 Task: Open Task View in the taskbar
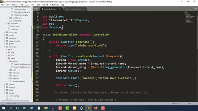24,108
